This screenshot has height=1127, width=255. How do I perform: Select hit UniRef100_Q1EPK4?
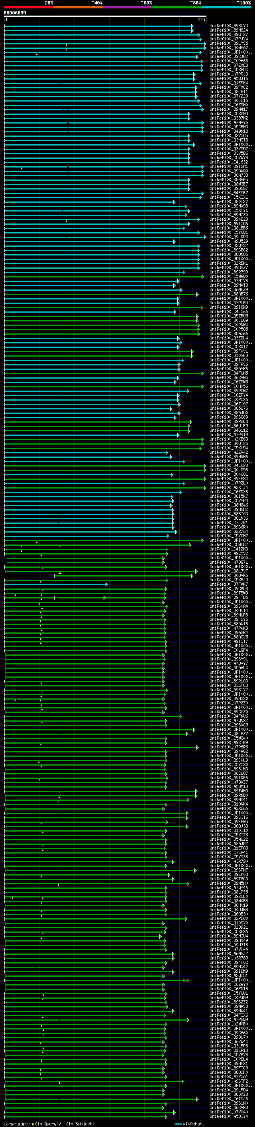tap(229, 83)
